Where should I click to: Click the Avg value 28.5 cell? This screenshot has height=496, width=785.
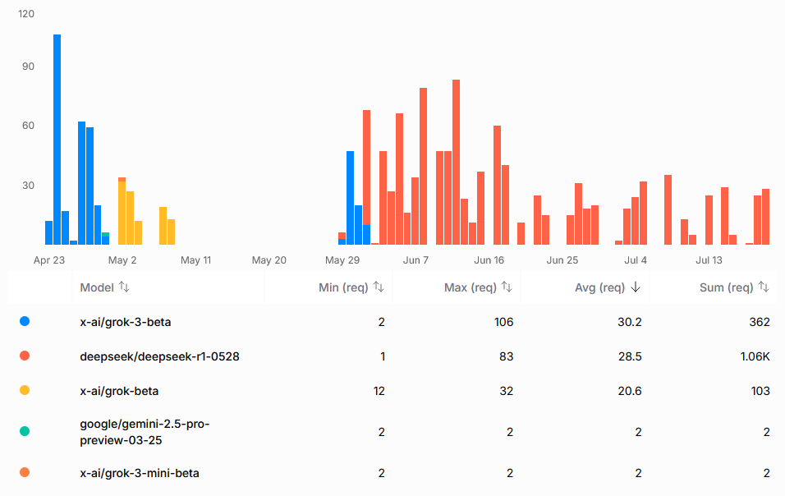click(629, 356)
